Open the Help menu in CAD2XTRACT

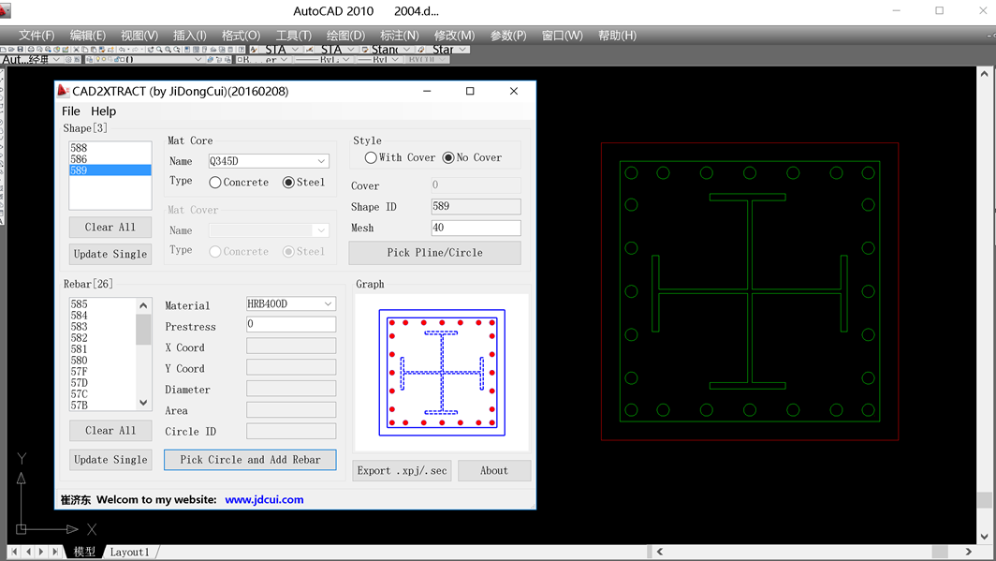click(x=104, y=111)
